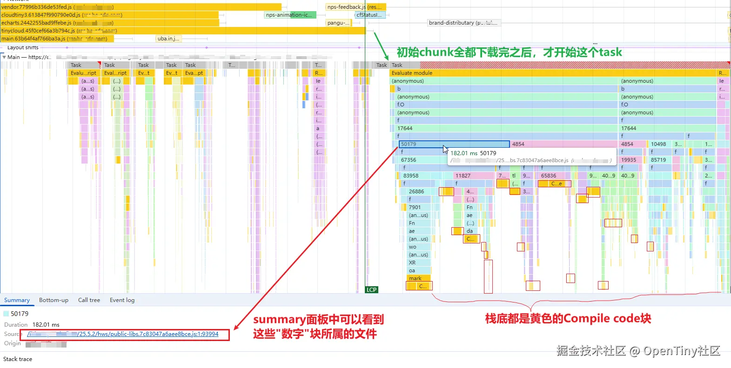Select the nps-animation-ic... request
Screen dimensions: 731x368
290,15
